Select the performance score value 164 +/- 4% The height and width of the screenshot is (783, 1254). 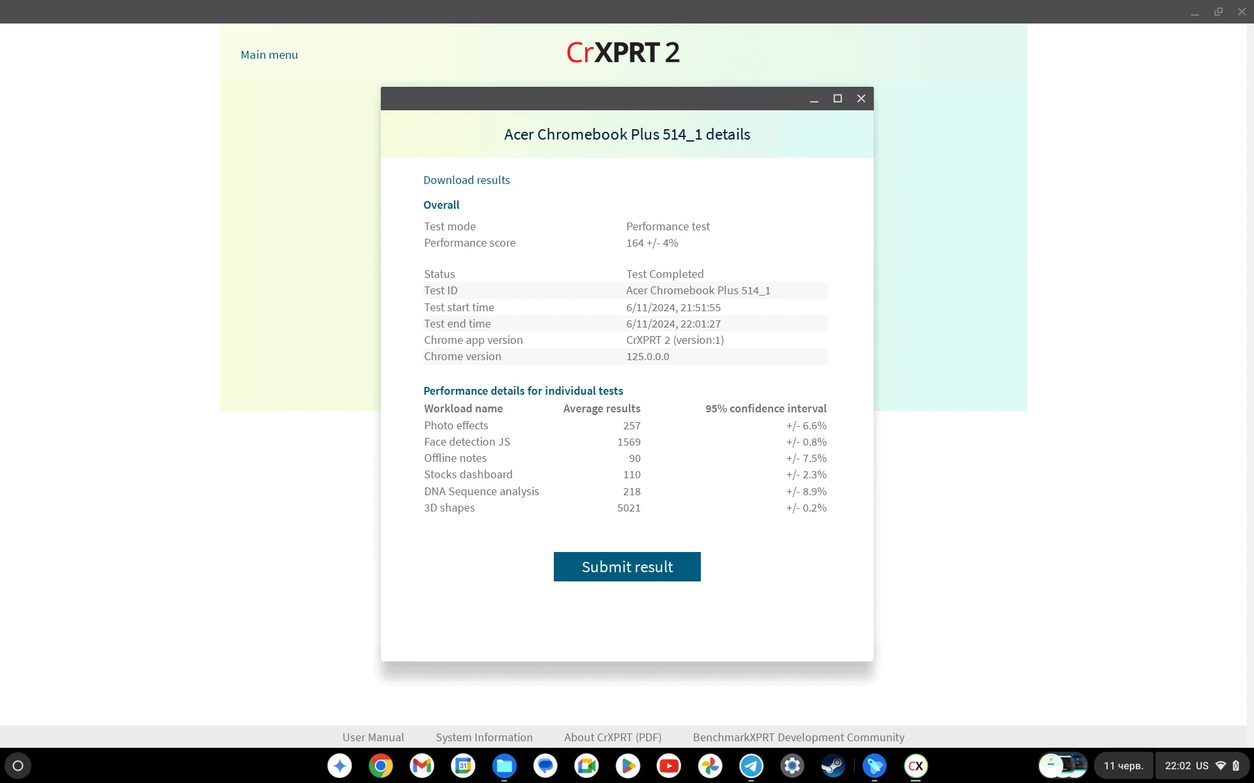pyautogui.click(x=652, y=243)
